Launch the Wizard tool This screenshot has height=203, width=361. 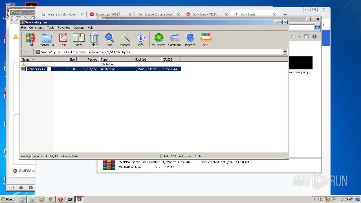(125, 40)
